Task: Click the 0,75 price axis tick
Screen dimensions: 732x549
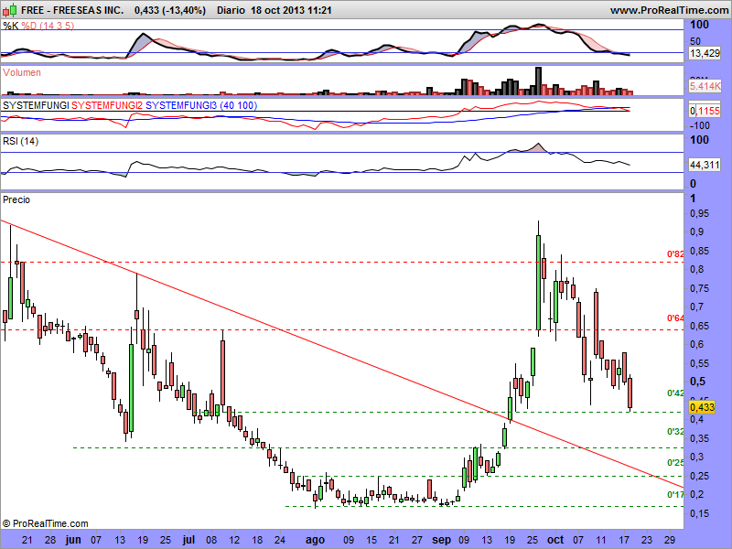Action: click(699, 288)
